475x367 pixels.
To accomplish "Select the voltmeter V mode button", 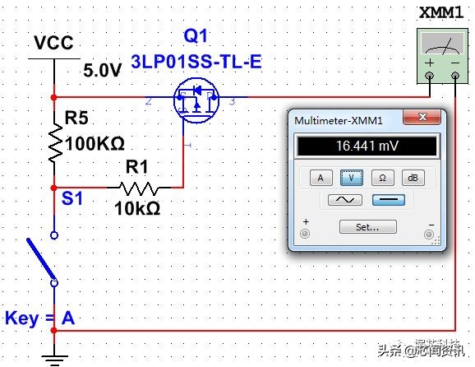I will [x=352, y=178].
